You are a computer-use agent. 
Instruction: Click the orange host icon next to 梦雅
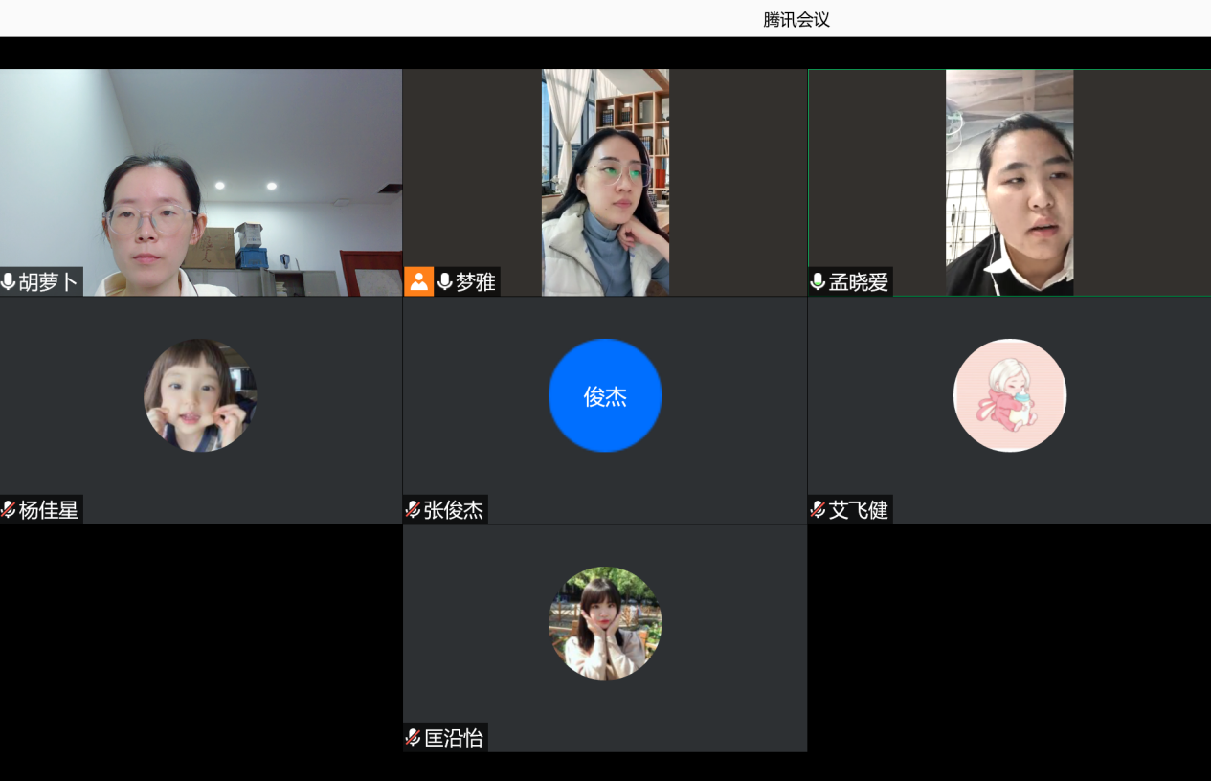[418, 281]
